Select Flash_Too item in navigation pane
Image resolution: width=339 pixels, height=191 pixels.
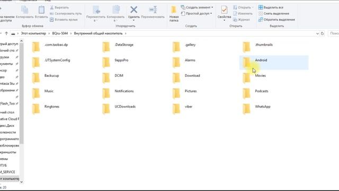(x=9, y=103)
